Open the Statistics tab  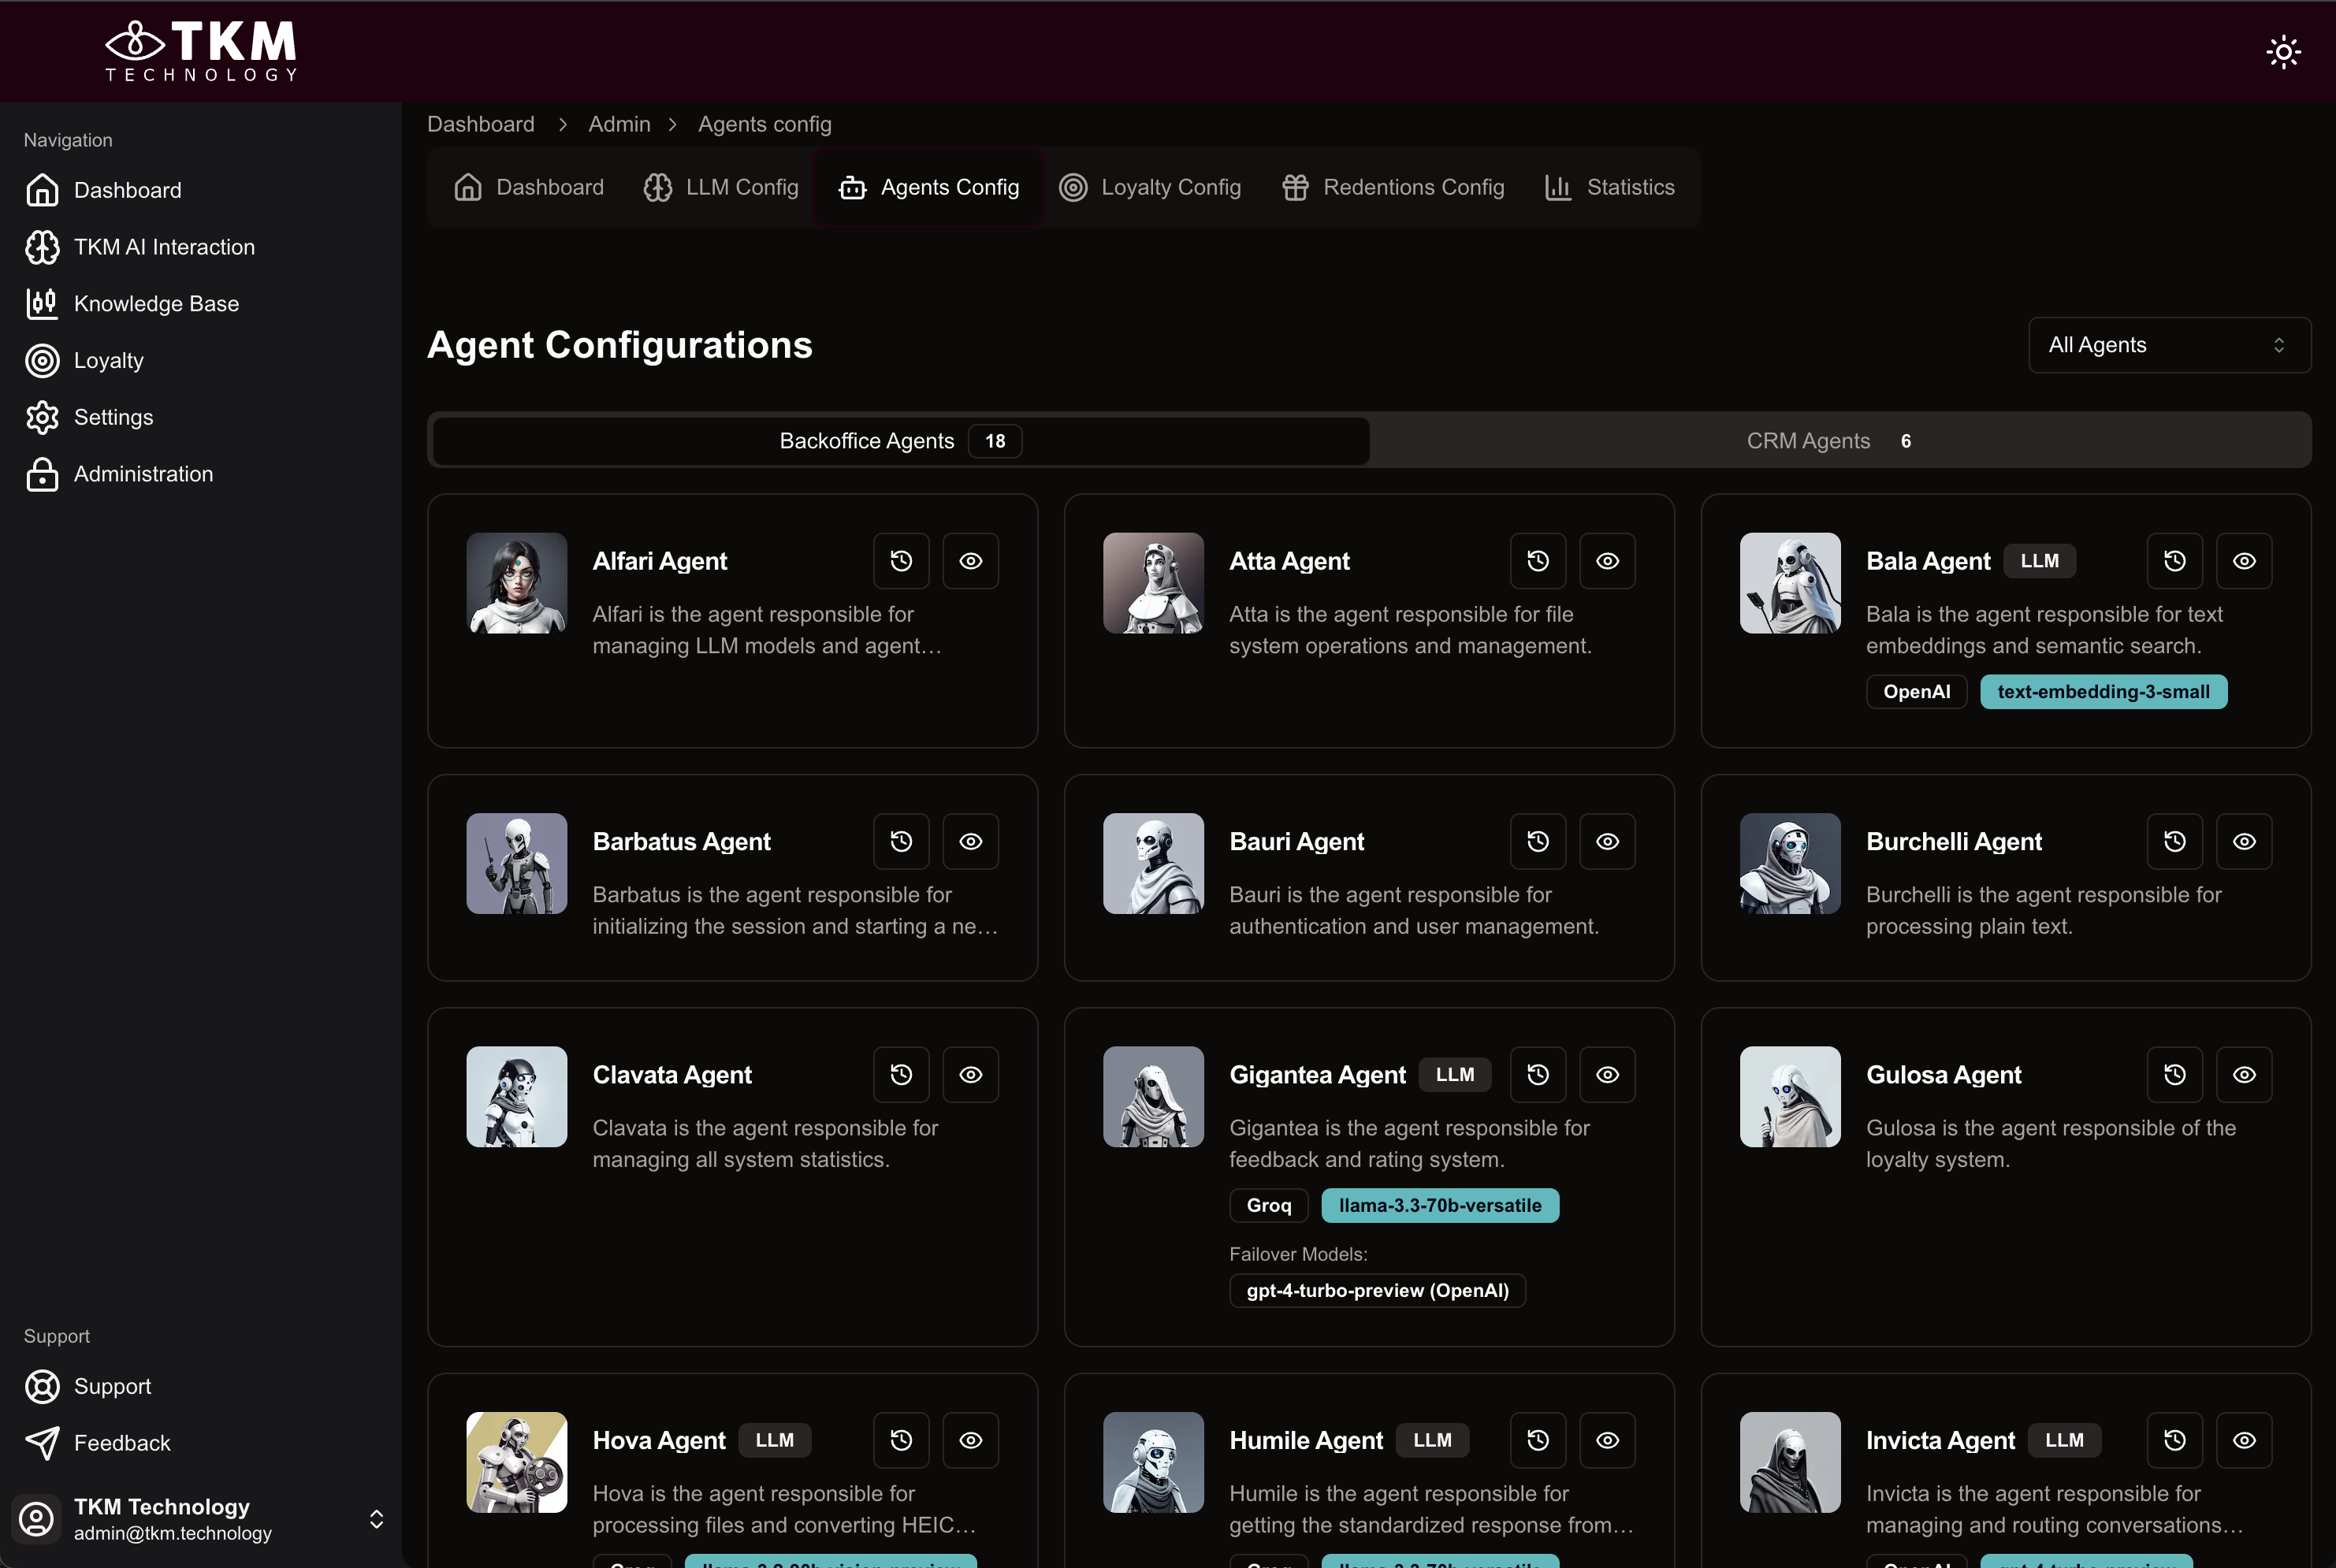click(1609, 187)
